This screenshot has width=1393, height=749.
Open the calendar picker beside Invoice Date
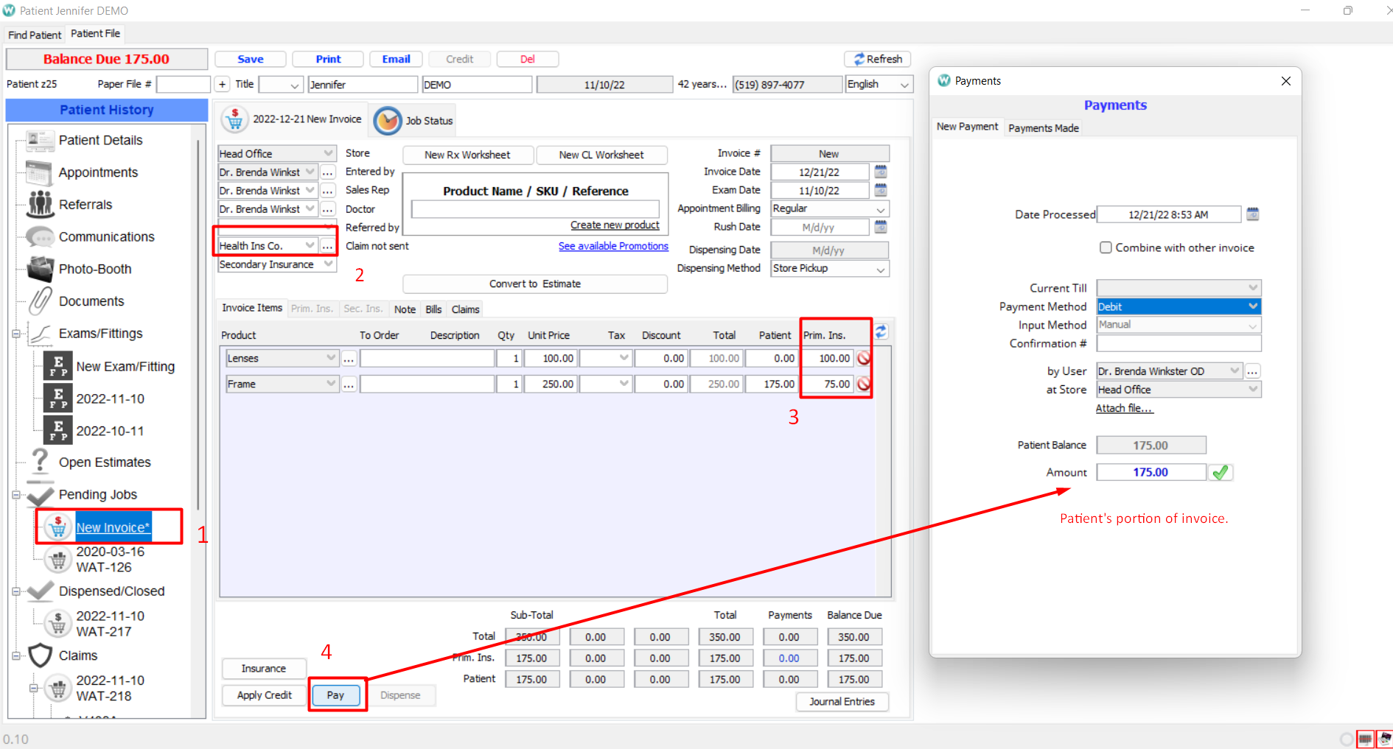pyautogui.click(x=880, y=172)
